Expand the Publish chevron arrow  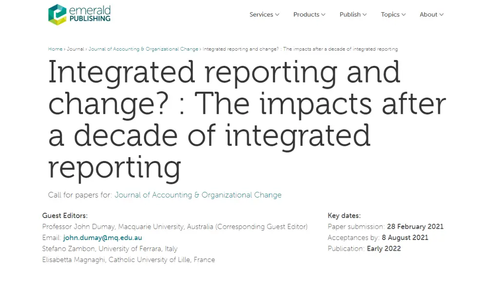[x=365, y=15]
